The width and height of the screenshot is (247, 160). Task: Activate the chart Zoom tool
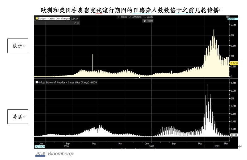pyautogui.click(x=148, y=17)
